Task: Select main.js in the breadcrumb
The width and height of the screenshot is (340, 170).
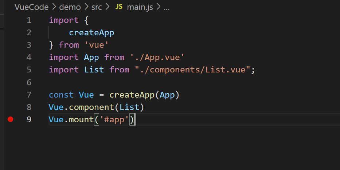Action: (140, 7)
